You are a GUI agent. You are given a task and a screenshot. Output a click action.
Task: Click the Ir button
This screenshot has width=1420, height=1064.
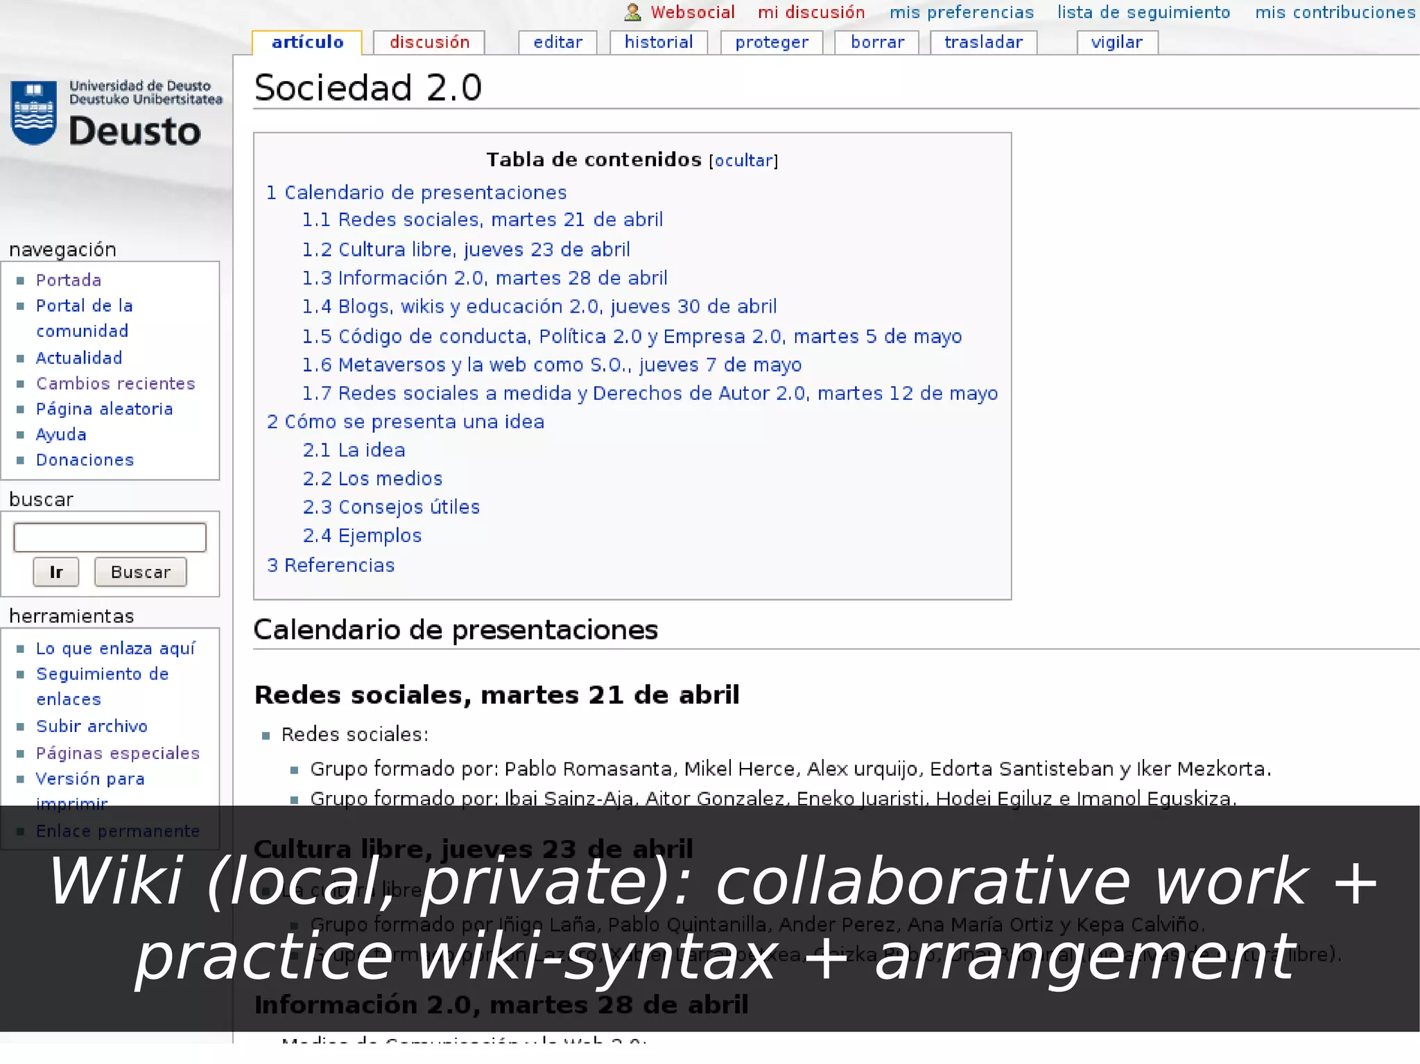point(56,572)
